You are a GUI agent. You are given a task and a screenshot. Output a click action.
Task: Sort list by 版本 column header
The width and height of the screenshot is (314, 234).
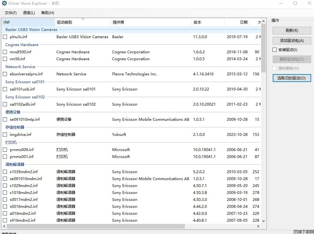click(x=197, y=22)
